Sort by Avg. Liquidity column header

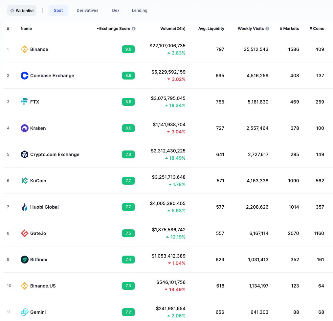[x=211, y=29]
